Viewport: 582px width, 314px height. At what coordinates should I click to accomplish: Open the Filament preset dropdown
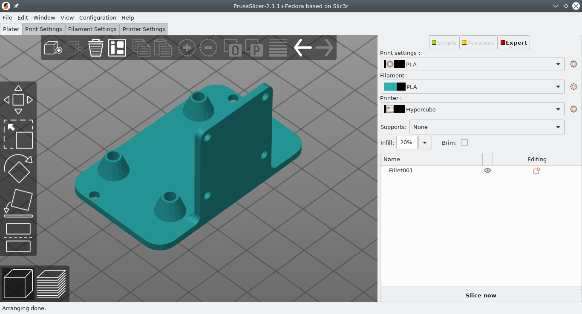coord(473,87)
